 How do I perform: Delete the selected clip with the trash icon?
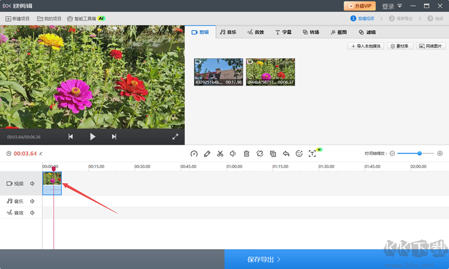click(x=246, y=154)
